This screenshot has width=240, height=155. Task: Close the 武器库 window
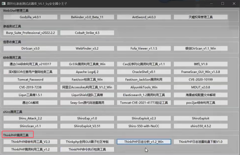click(x=234, y=3)
